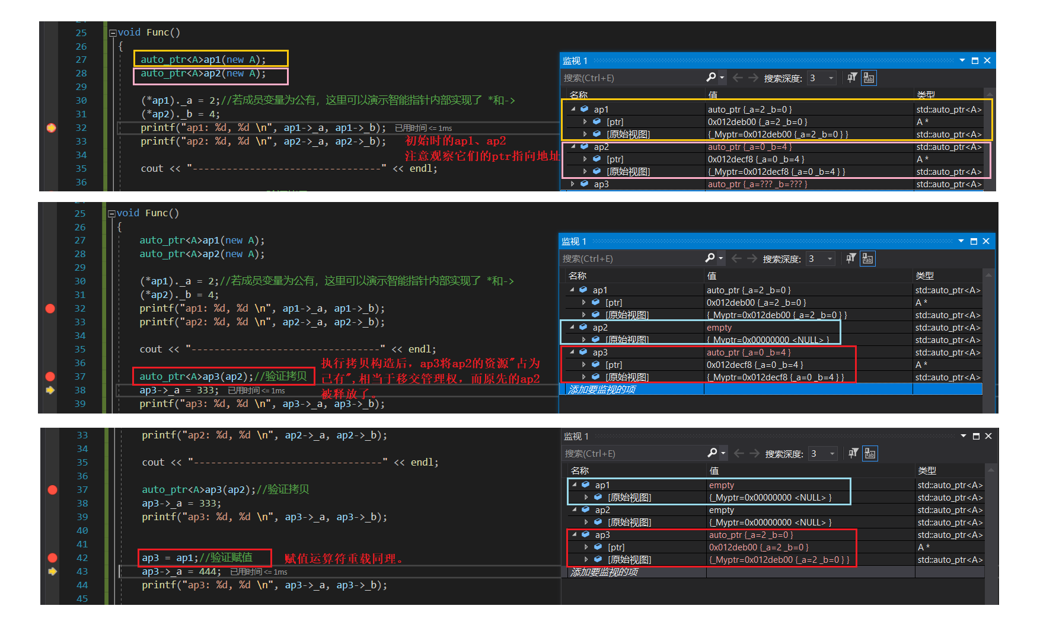
Task: Toggle the 'ab' view icon in the top watch toolbar
Action: (x=869, y=78)
